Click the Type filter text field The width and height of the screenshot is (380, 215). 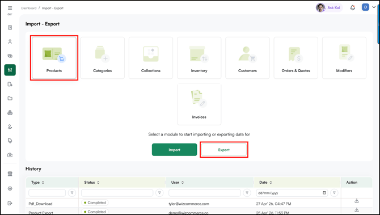47,193
